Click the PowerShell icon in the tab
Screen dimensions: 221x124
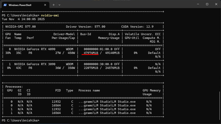coord(5,5)
